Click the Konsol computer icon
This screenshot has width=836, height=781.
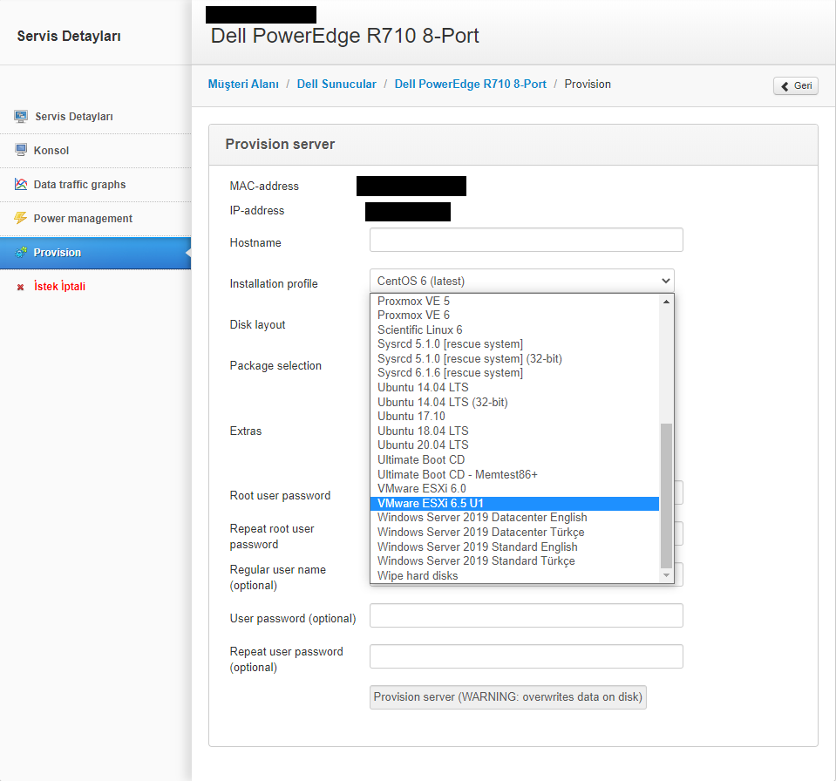coord(21,150)
